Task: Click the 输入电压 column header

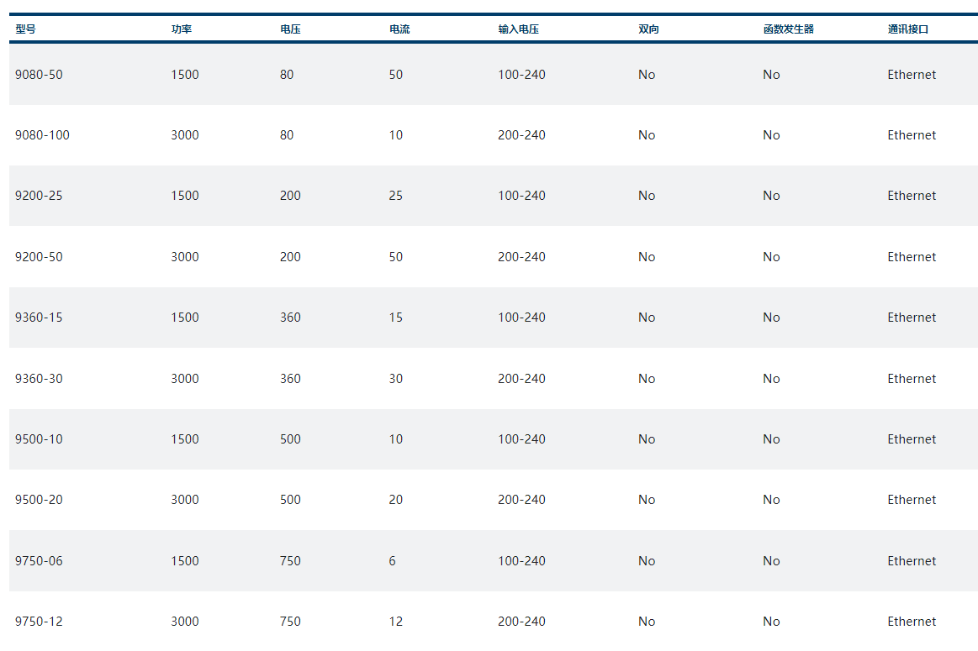Action: click(518, 29)
